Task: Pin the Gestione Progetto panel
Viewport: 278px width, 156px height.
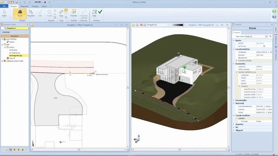Action: (27, 24)
